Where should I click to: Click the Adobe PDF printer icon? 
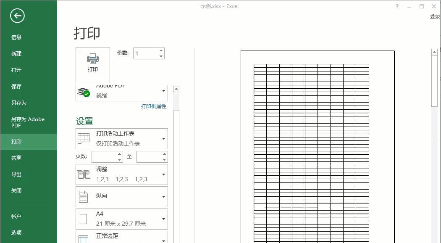tap(84, 92)
